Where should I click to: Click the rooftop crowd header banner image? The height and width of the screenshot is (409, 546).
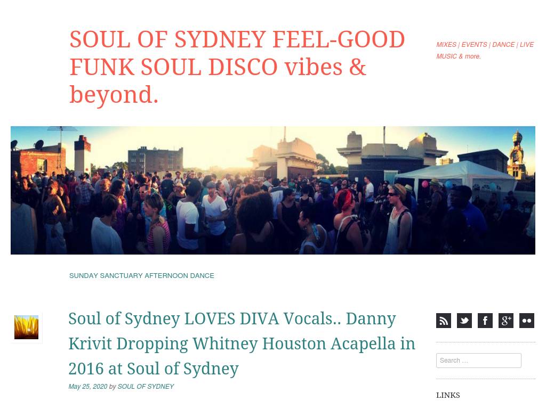pyautogui.click(x=273, y=190)
